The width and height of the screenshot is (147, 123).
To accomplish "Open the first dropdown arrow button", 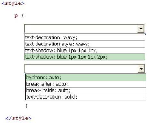I will point(141,29).
